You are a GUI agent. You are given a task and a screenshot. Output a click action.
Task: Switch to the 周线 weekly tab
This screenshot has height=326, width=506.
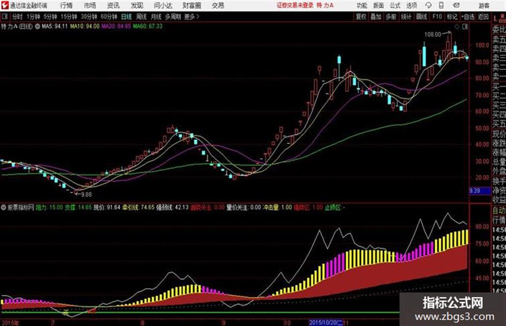click(x=141, y=17)
